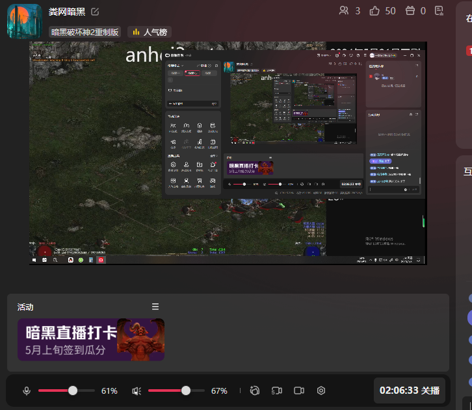Click the 02:06:33 关播 end stream button
The height and width of the screenshot is (410, 472).
(410, 391)
